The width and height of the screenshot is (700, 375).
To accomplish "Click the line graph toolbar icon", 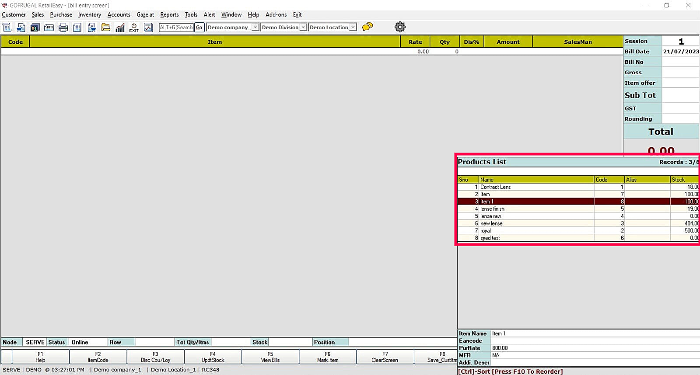I will click(148, 28).
